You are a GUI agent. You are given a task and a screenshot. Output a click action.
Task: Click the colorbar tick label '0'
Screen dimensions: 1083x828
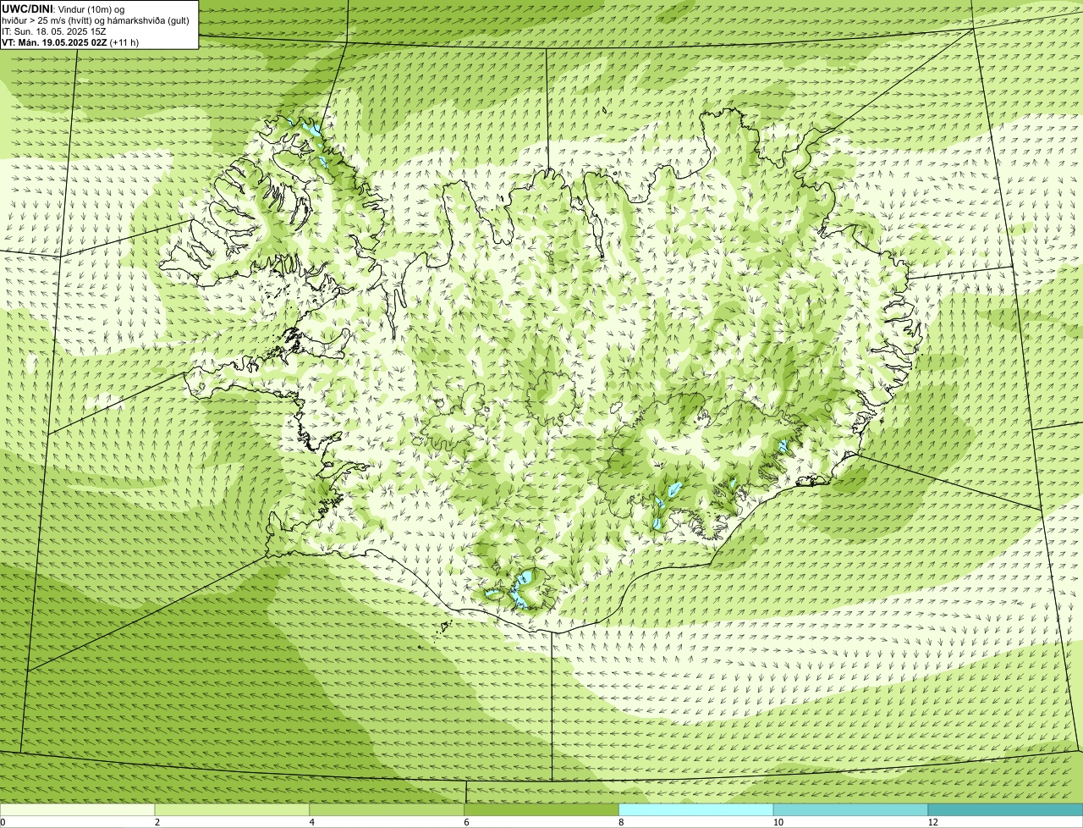[x=3, y=822]
